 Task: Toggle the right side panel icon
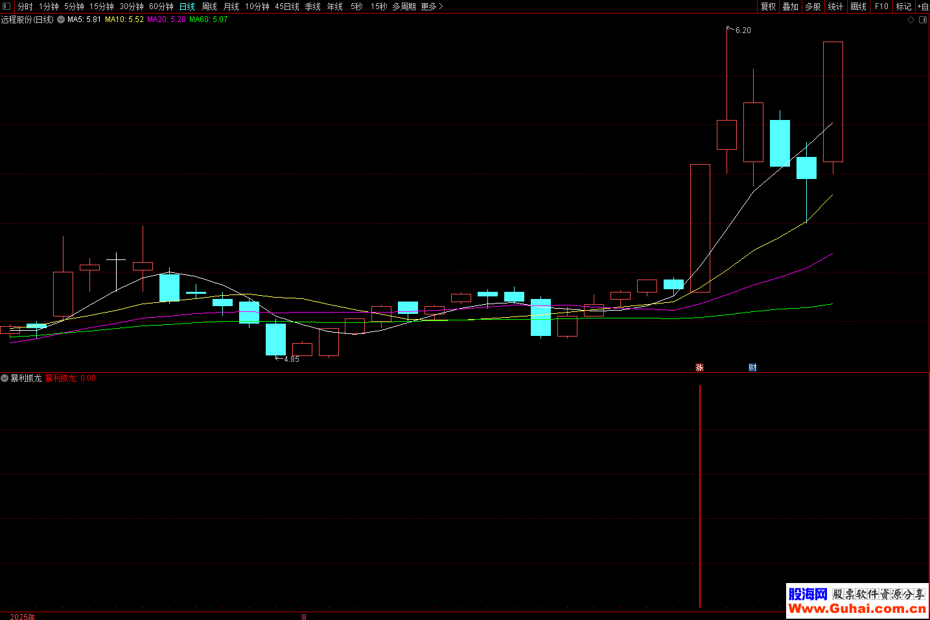click(x=923, y=20)
